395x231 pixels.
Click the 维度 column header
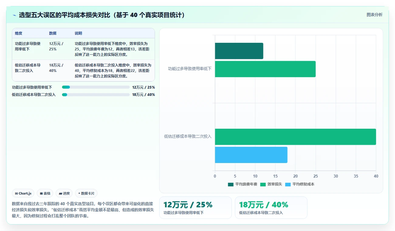click(x=19, y=33)
